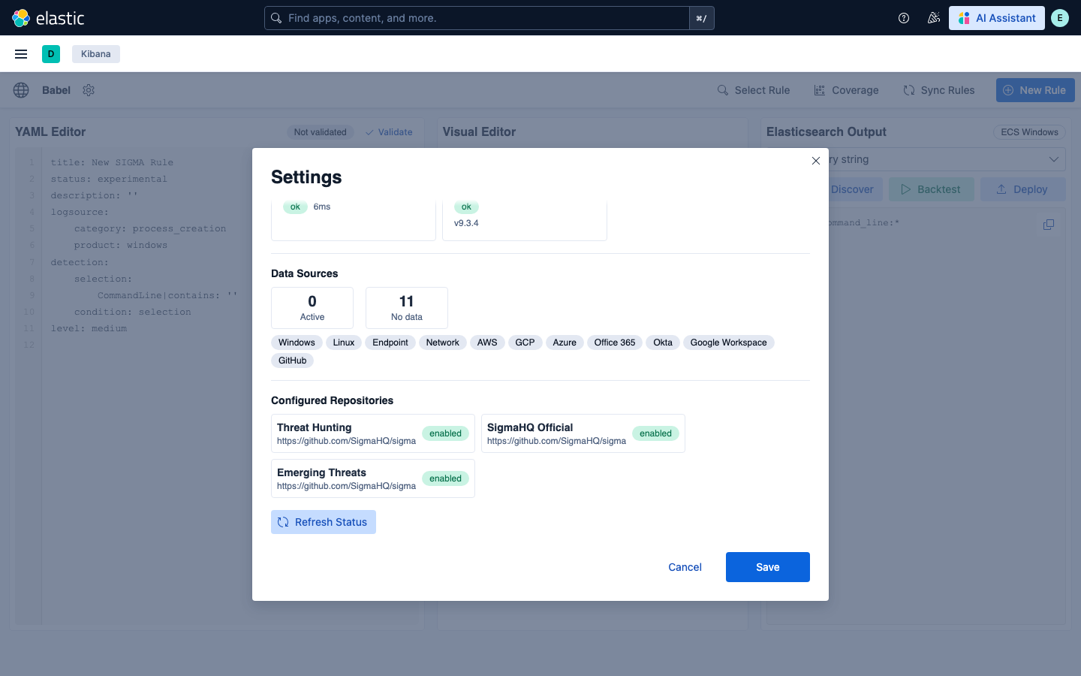Click the level: medium line in YAML
Screen dimensions: 1081x676
(89, 328)
